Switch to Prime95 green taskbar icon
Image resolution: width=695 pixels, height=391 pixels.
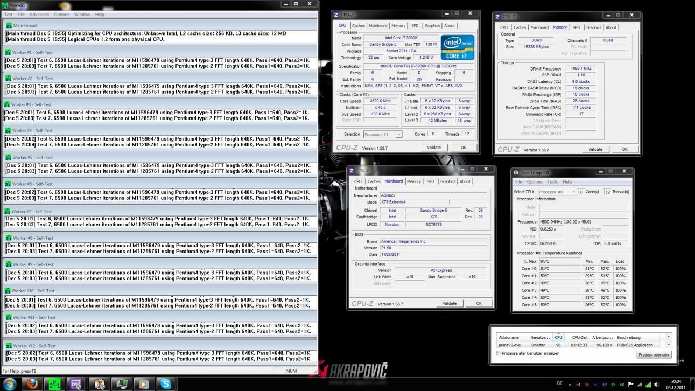(54, 383)
